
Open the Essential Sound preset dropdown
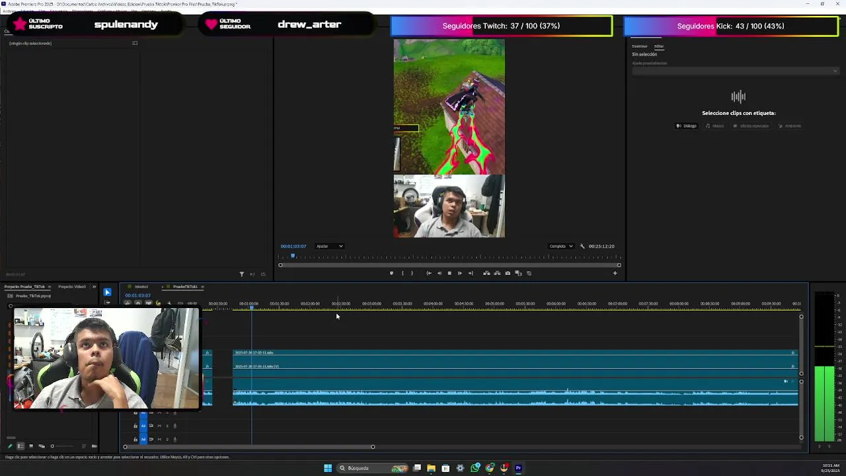(735, 71)
